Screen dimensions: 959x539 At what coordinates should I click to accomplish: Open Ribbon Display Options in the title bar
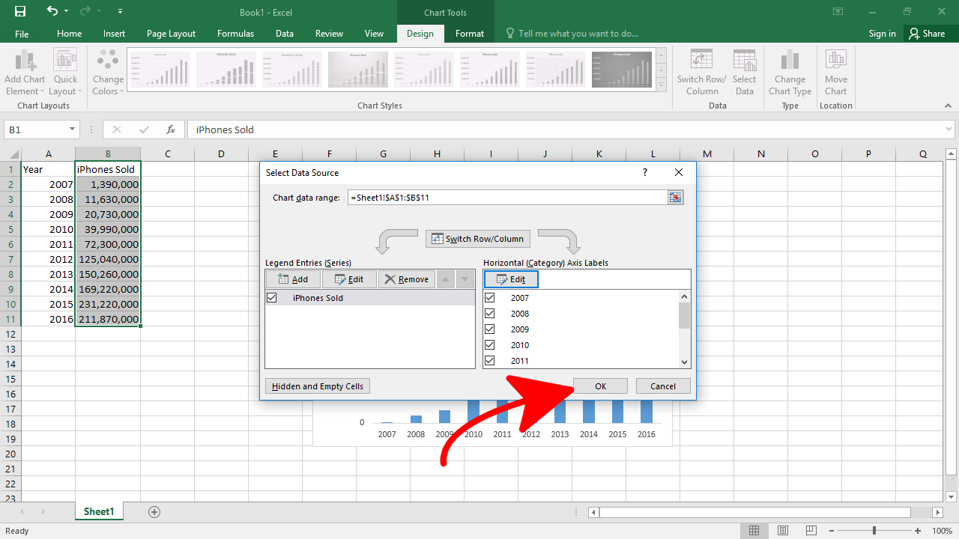(838, 11)
